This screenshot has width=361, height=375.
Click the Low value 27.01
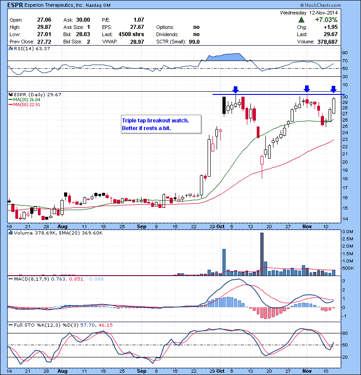coord(44,34)
